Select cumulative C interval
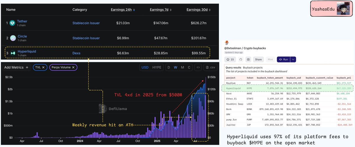The image size is (355, 147). point(189,67)
